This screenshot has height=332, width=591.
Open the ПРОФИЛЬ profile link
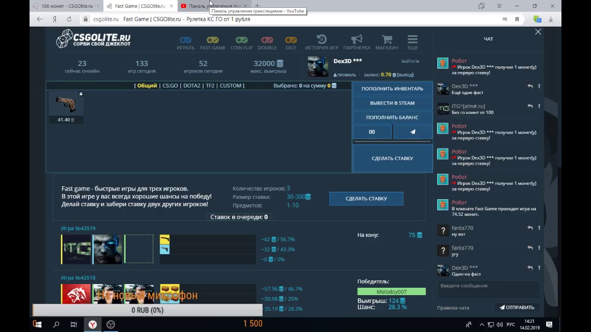click(345, 75)
